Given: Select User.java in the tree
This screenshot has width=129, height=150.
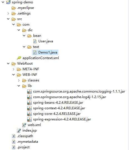Looking at the screenshot, I should pos(46,41).
